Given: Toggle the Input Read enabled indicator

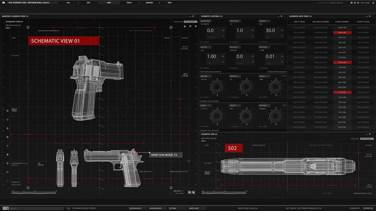Looking at the screenshot, I should click(x=230, y=42).
